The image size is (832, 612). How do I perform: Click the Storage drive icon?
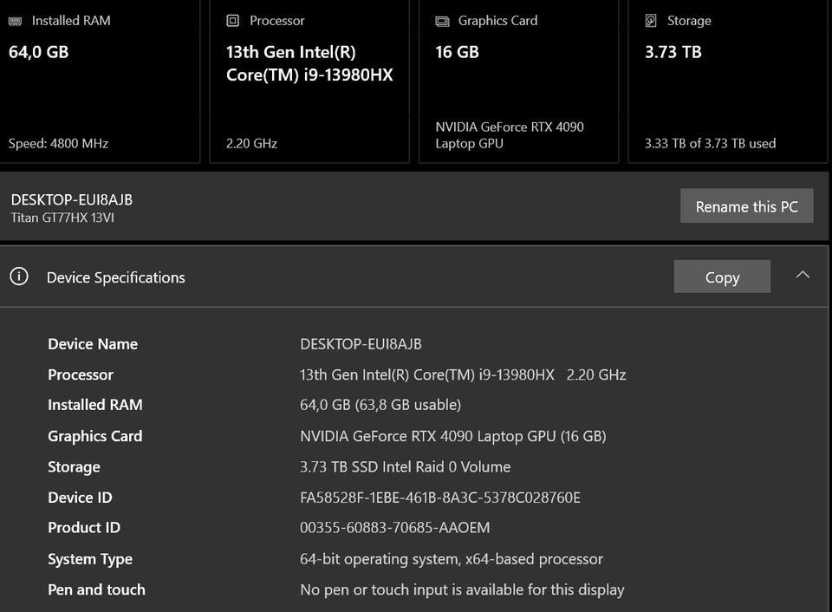click(651, 21)
